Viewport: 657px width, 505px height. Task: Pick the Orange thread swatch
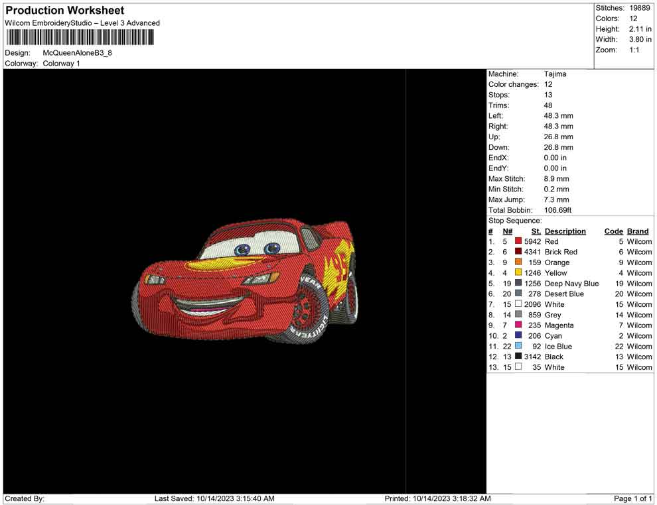518,262
